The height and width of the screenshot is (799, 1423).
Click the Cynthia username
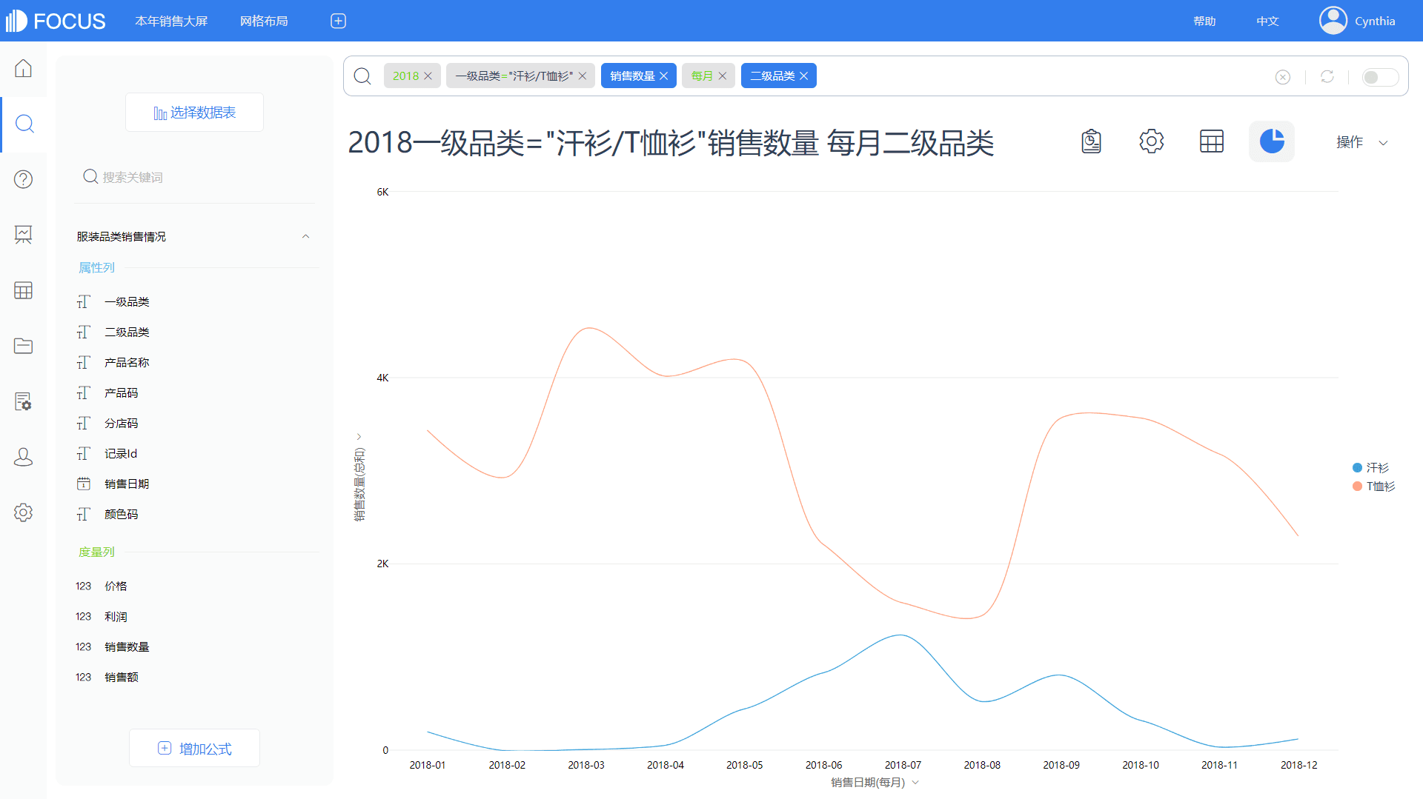(x=1375, y=21)
